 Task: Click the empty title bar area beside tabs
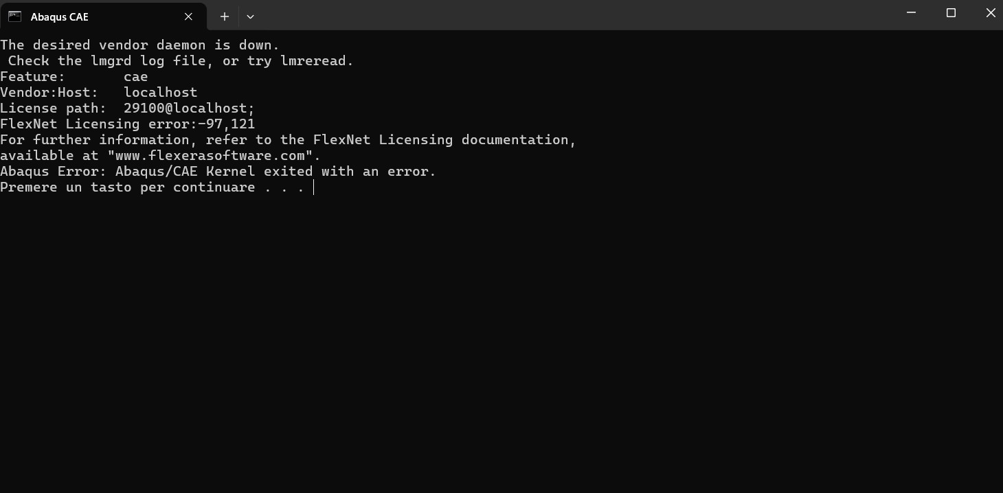(570, 15)
